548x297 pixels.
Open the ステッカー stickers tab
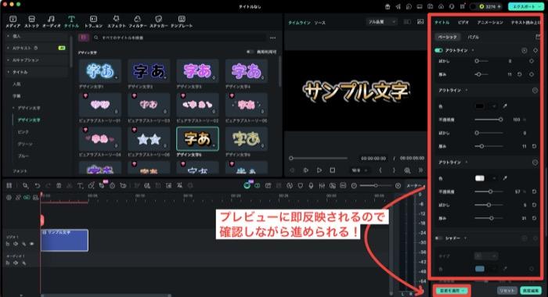pyautogui.click(x=158, y=21)
